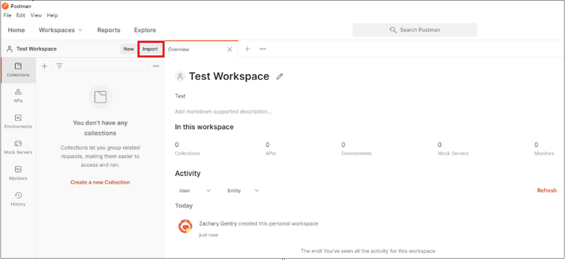Click the APIs count in overview
Viewport: 565px width, 260px height.
click(x=270, y=149)
